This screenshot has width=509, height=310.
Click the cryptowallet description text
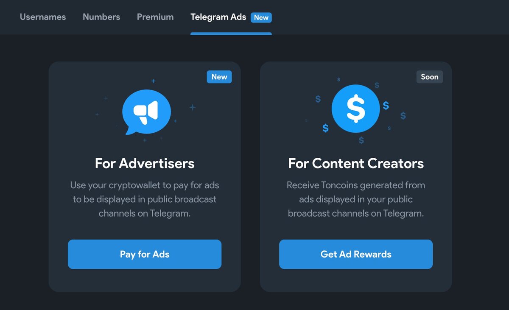[145, 199]
